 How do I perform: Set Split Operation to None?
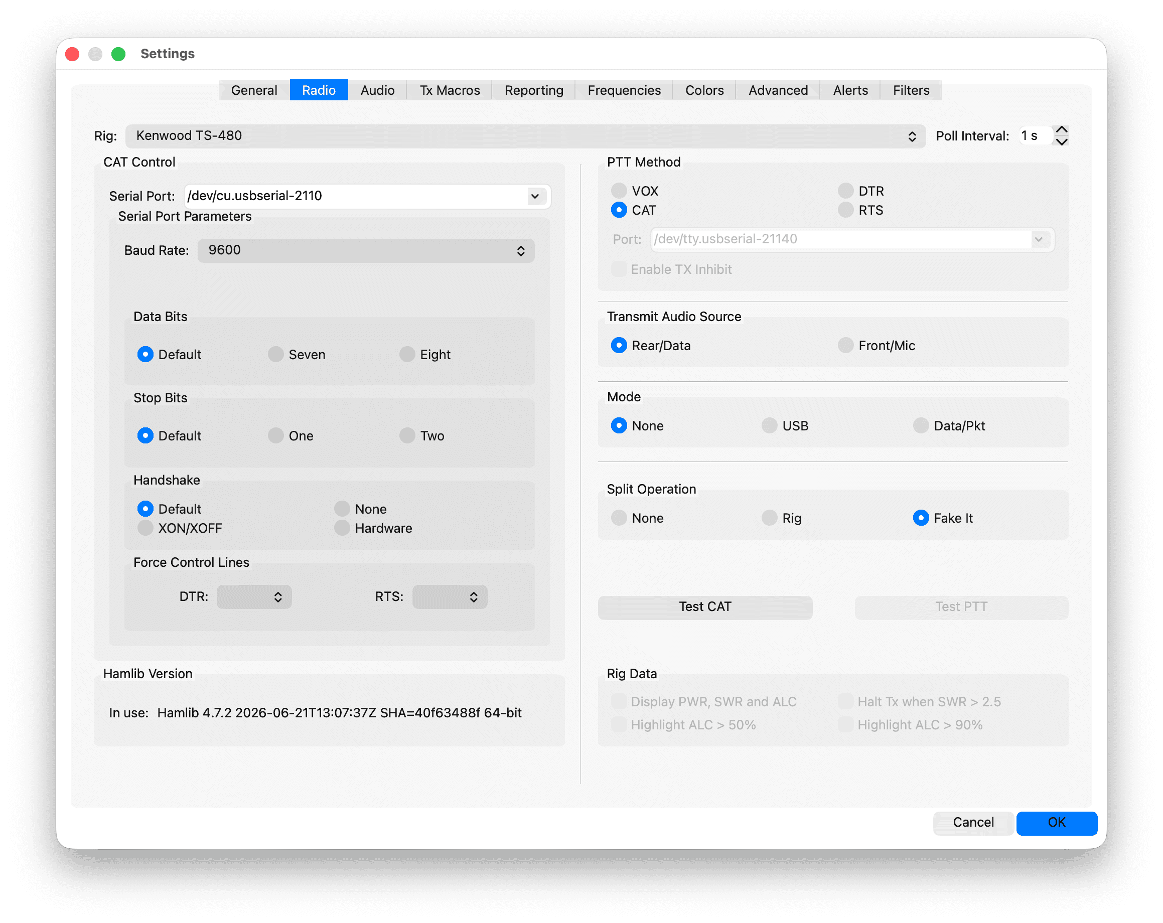click(637, 518)
